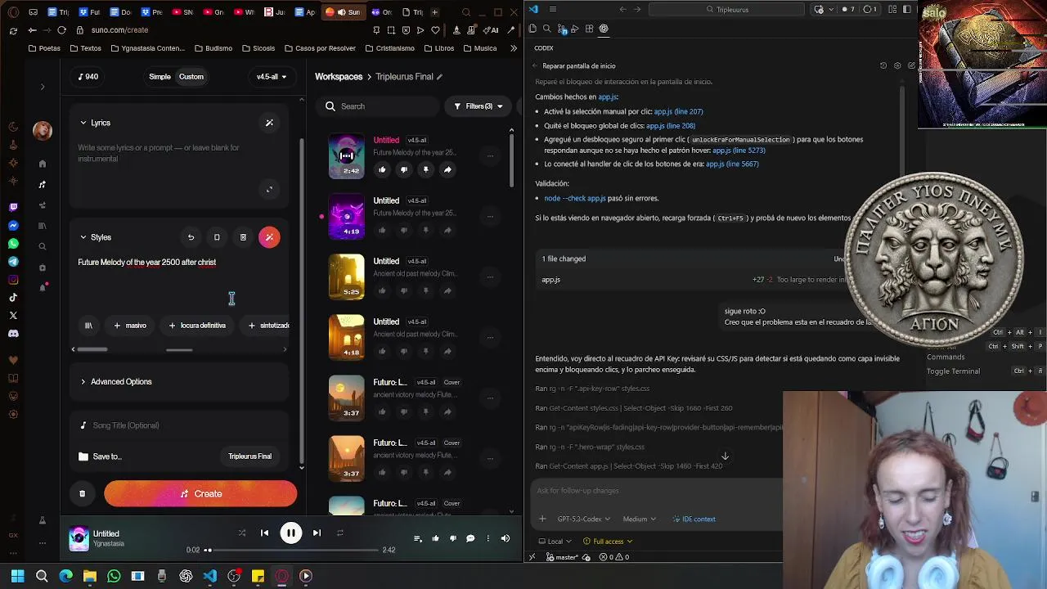Open Telegram in the Opera sidebar

pyautogui.click(x=13, y=262)
